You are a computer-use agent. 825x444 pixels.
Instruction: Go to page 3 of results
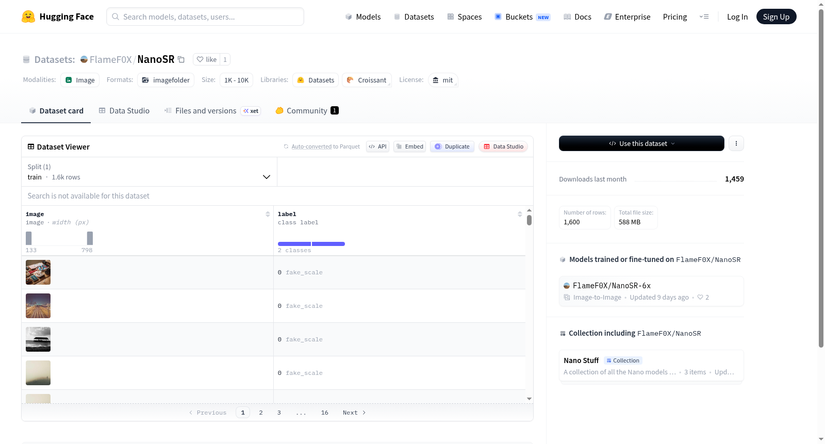coord(279,413)
